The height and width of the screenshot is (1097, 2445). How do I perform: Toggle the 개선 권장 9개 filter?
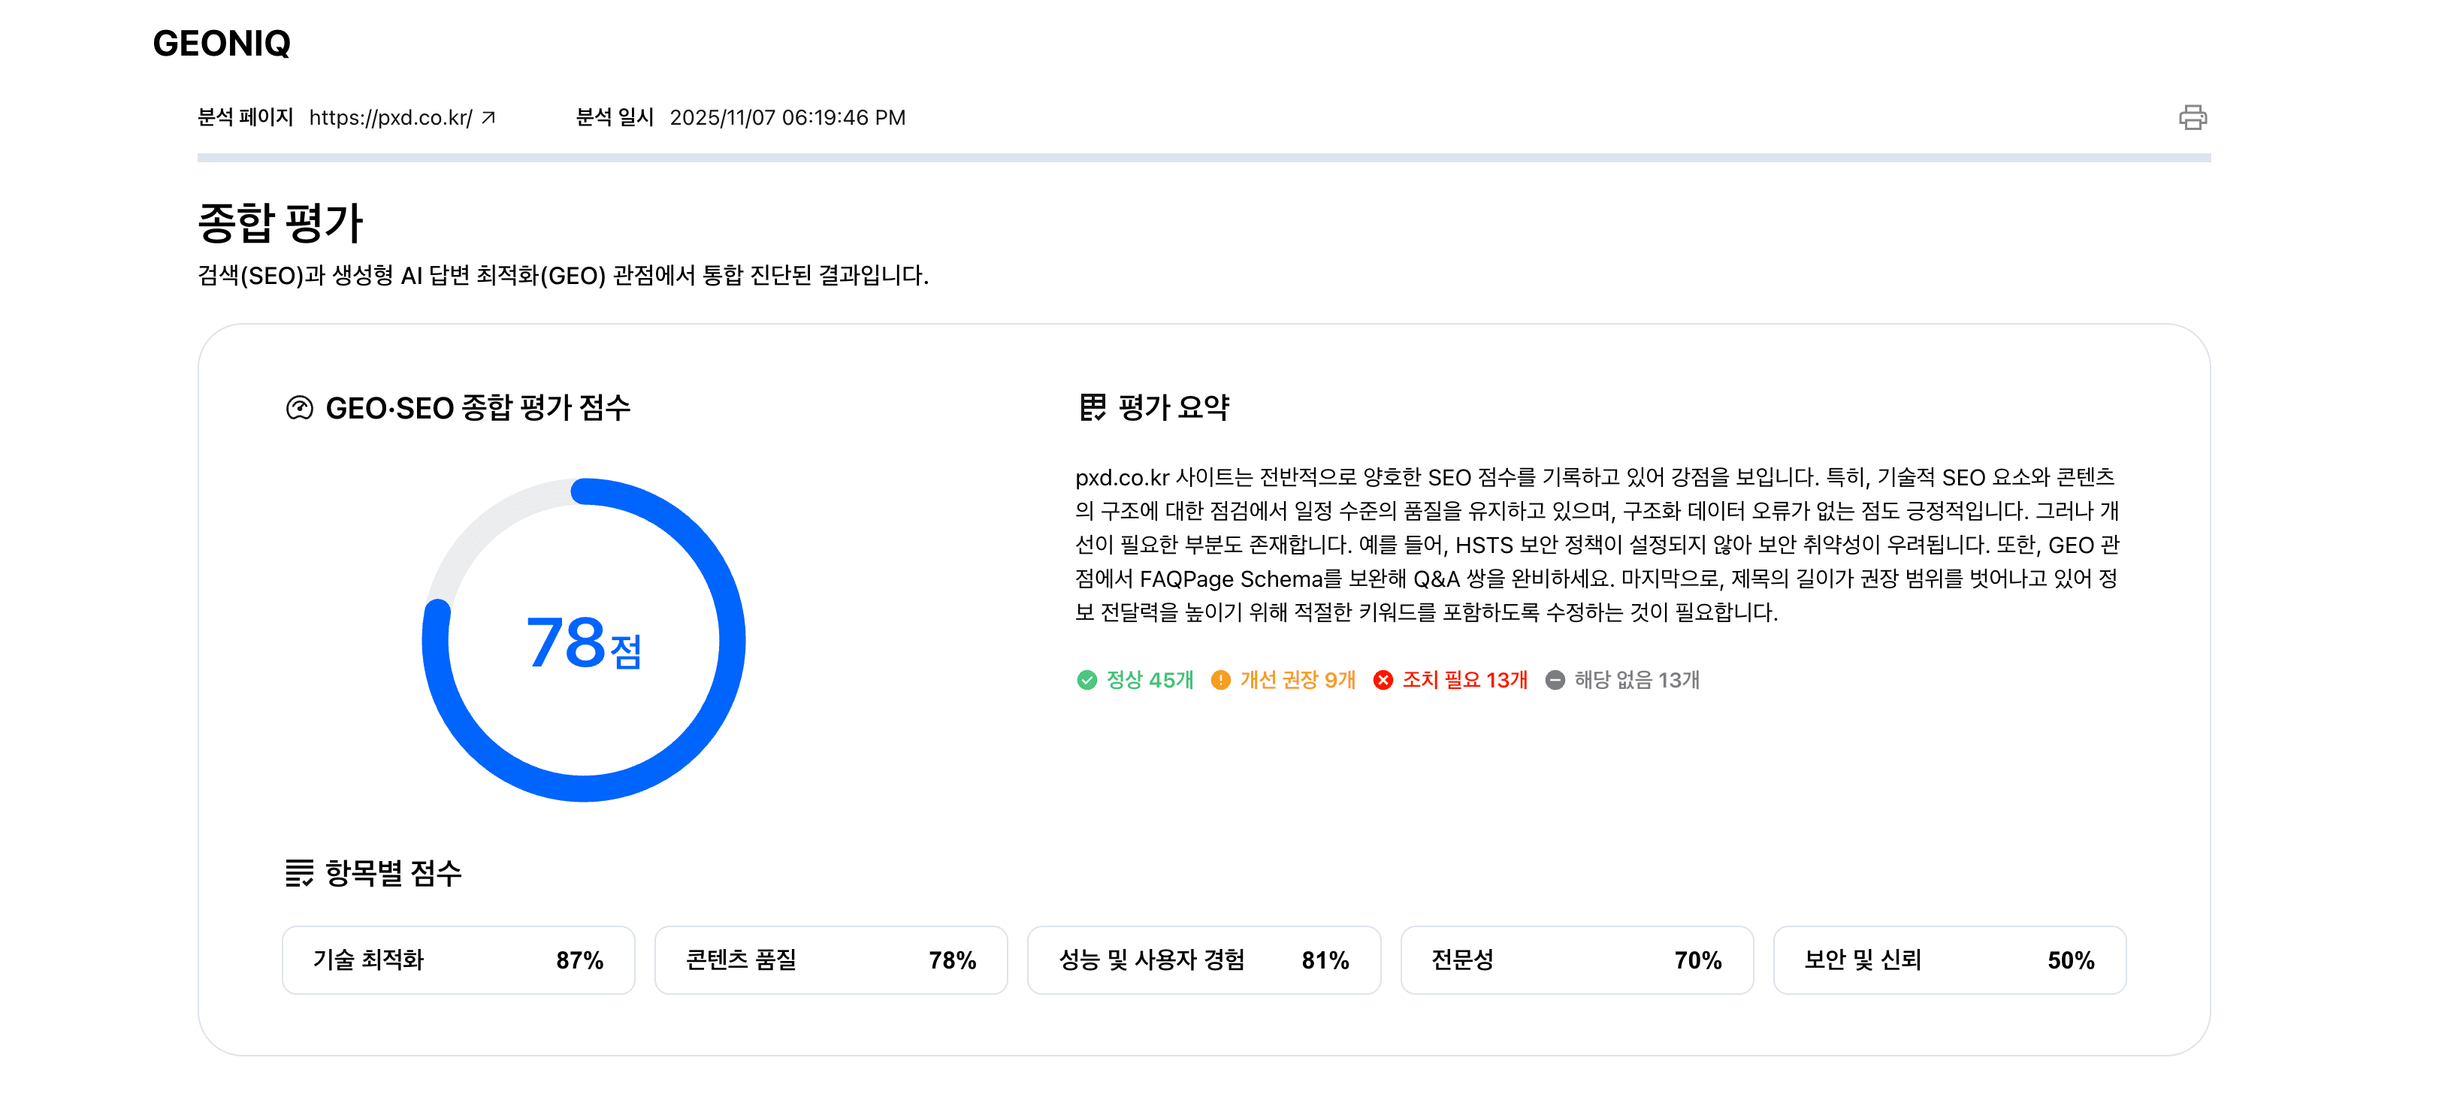(x=1288, y=679)
